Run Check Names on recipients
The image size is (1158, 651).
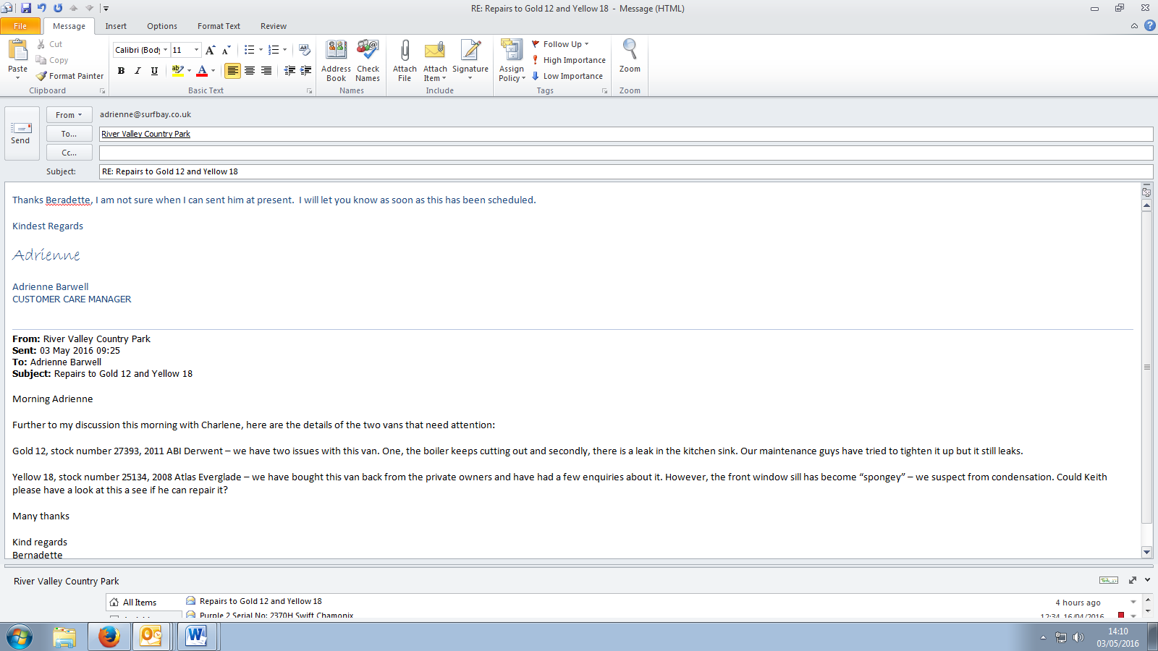pos(368,59)
